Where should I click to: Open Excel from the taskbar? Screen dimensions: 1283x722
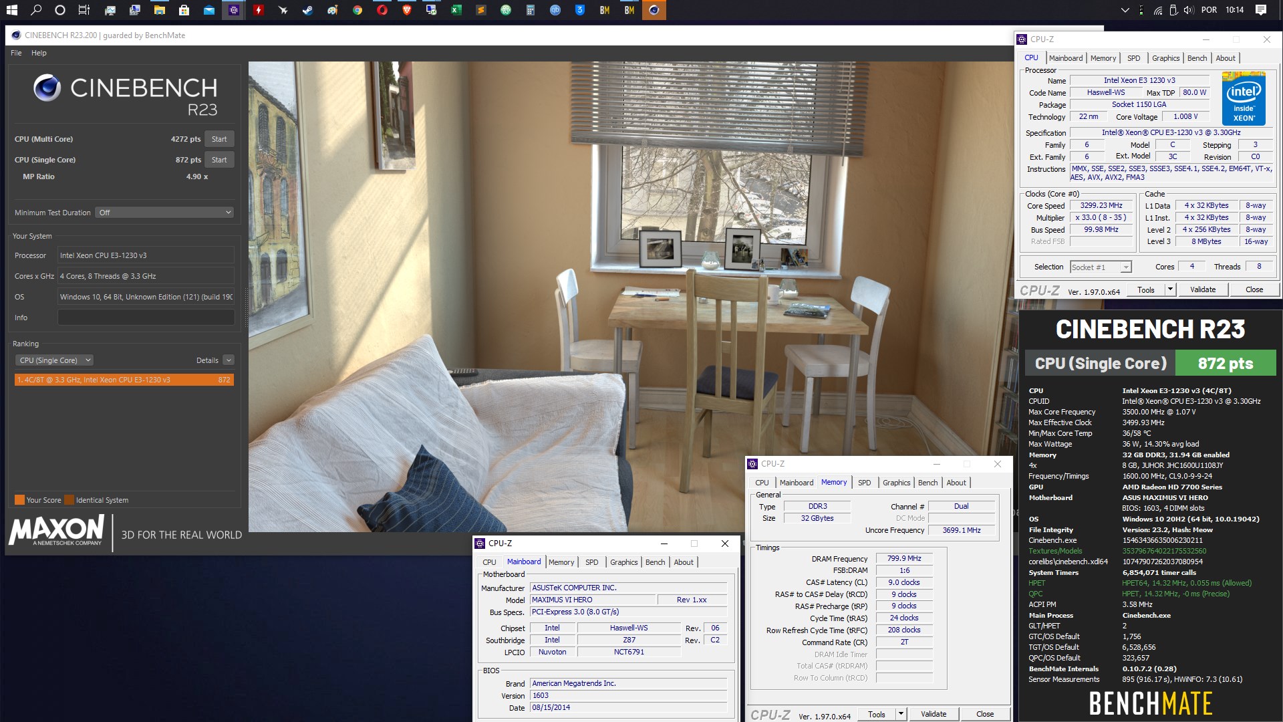(456, 10)
